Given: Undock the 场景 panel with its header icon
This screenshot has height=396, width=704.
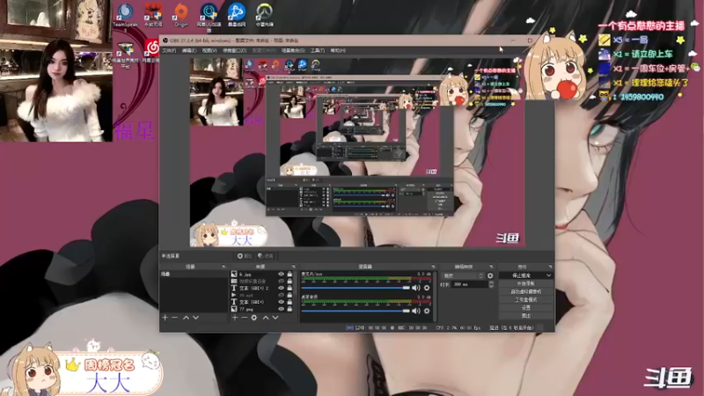Looking at the screenshot, I should tap(224, 267).
